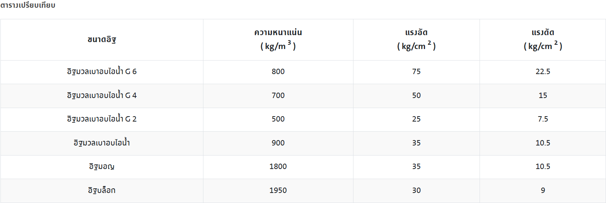Select the อิฐบล็อก row label
Image resolution: width=606 pixels, height=203 pixels.
[102, 190]
